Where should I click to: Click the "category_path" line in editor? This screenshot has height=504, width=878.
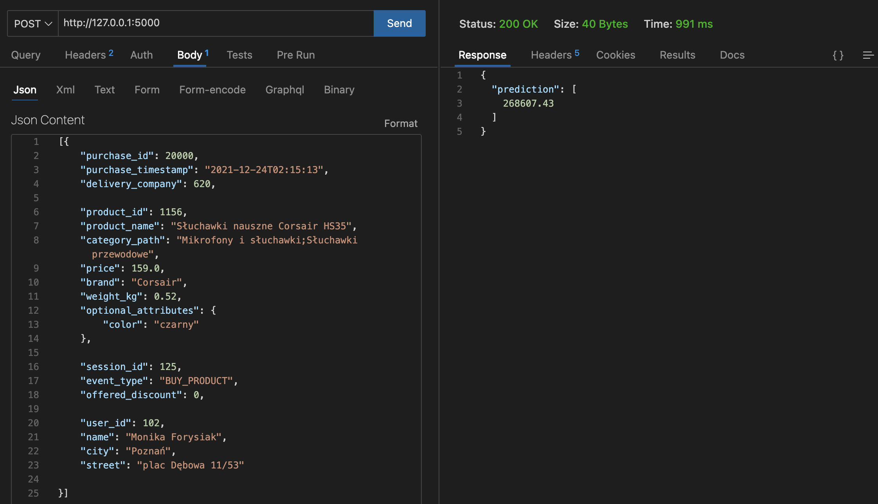(219, 247)
